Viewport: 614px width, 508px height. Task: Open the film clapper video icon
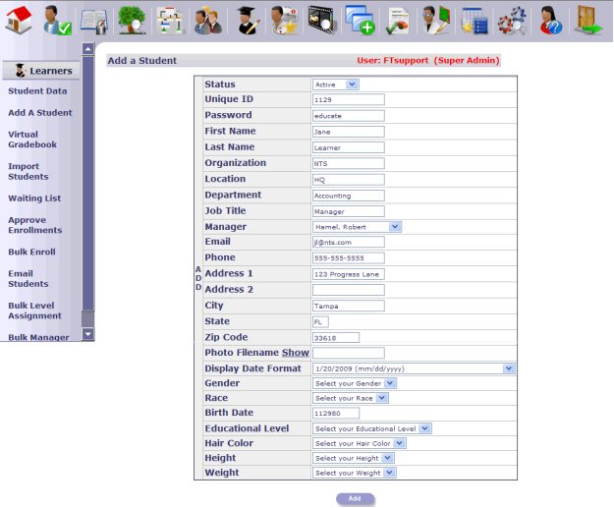coord(320,20)
